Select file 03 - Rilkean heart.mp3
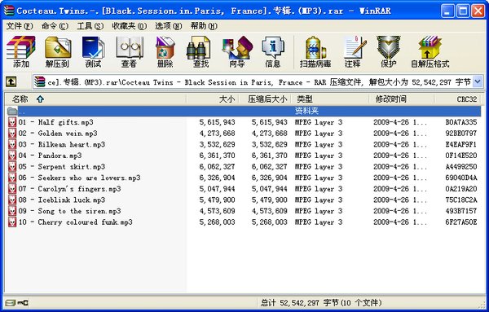The image size is (489, 312). tap(61, 144)
